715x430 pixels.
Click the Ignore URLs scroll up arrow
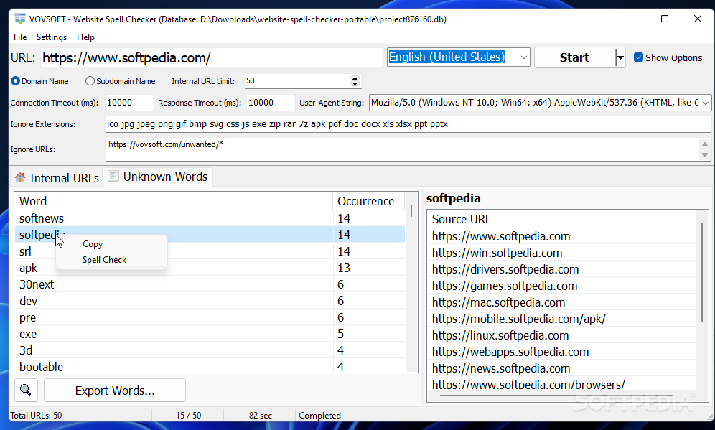pyautogui.click(x=705, y=144)
